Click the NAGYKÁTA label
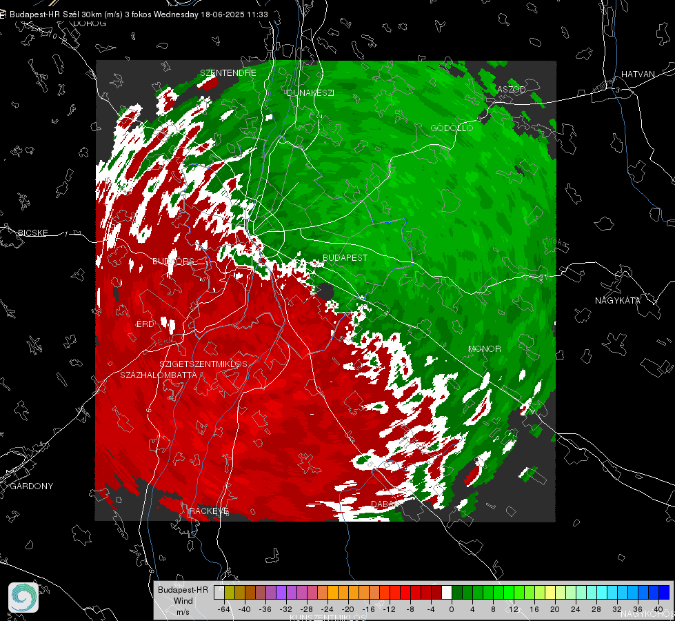This screenshot has width=675, height=621. [618, 300]
